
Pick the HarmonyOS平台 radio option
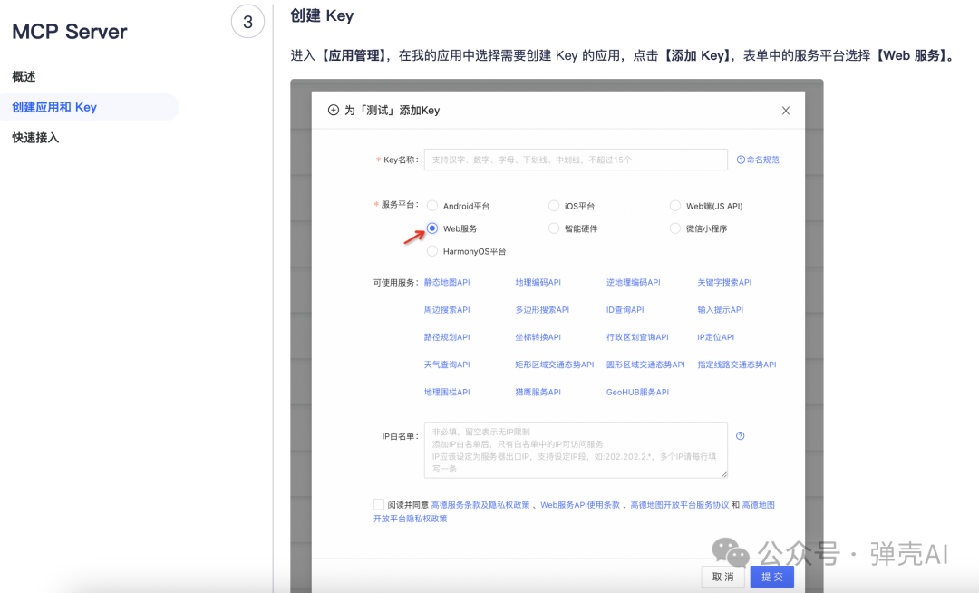432,251
